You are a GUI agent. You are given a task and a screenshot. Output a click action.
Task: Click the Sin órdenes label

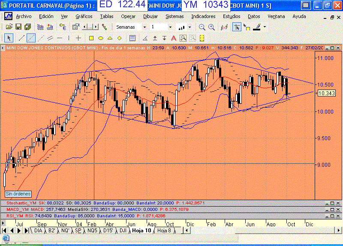15,194
